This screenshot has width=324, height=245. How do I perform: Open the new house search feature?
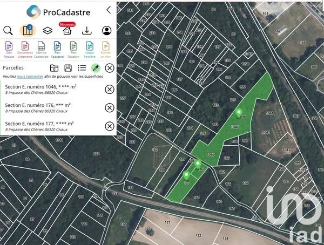(67, 31)
